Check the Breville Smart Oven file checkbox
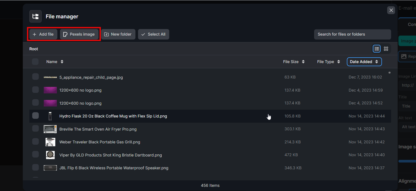Viewport: 416px width, 191px height. point(35,128)
